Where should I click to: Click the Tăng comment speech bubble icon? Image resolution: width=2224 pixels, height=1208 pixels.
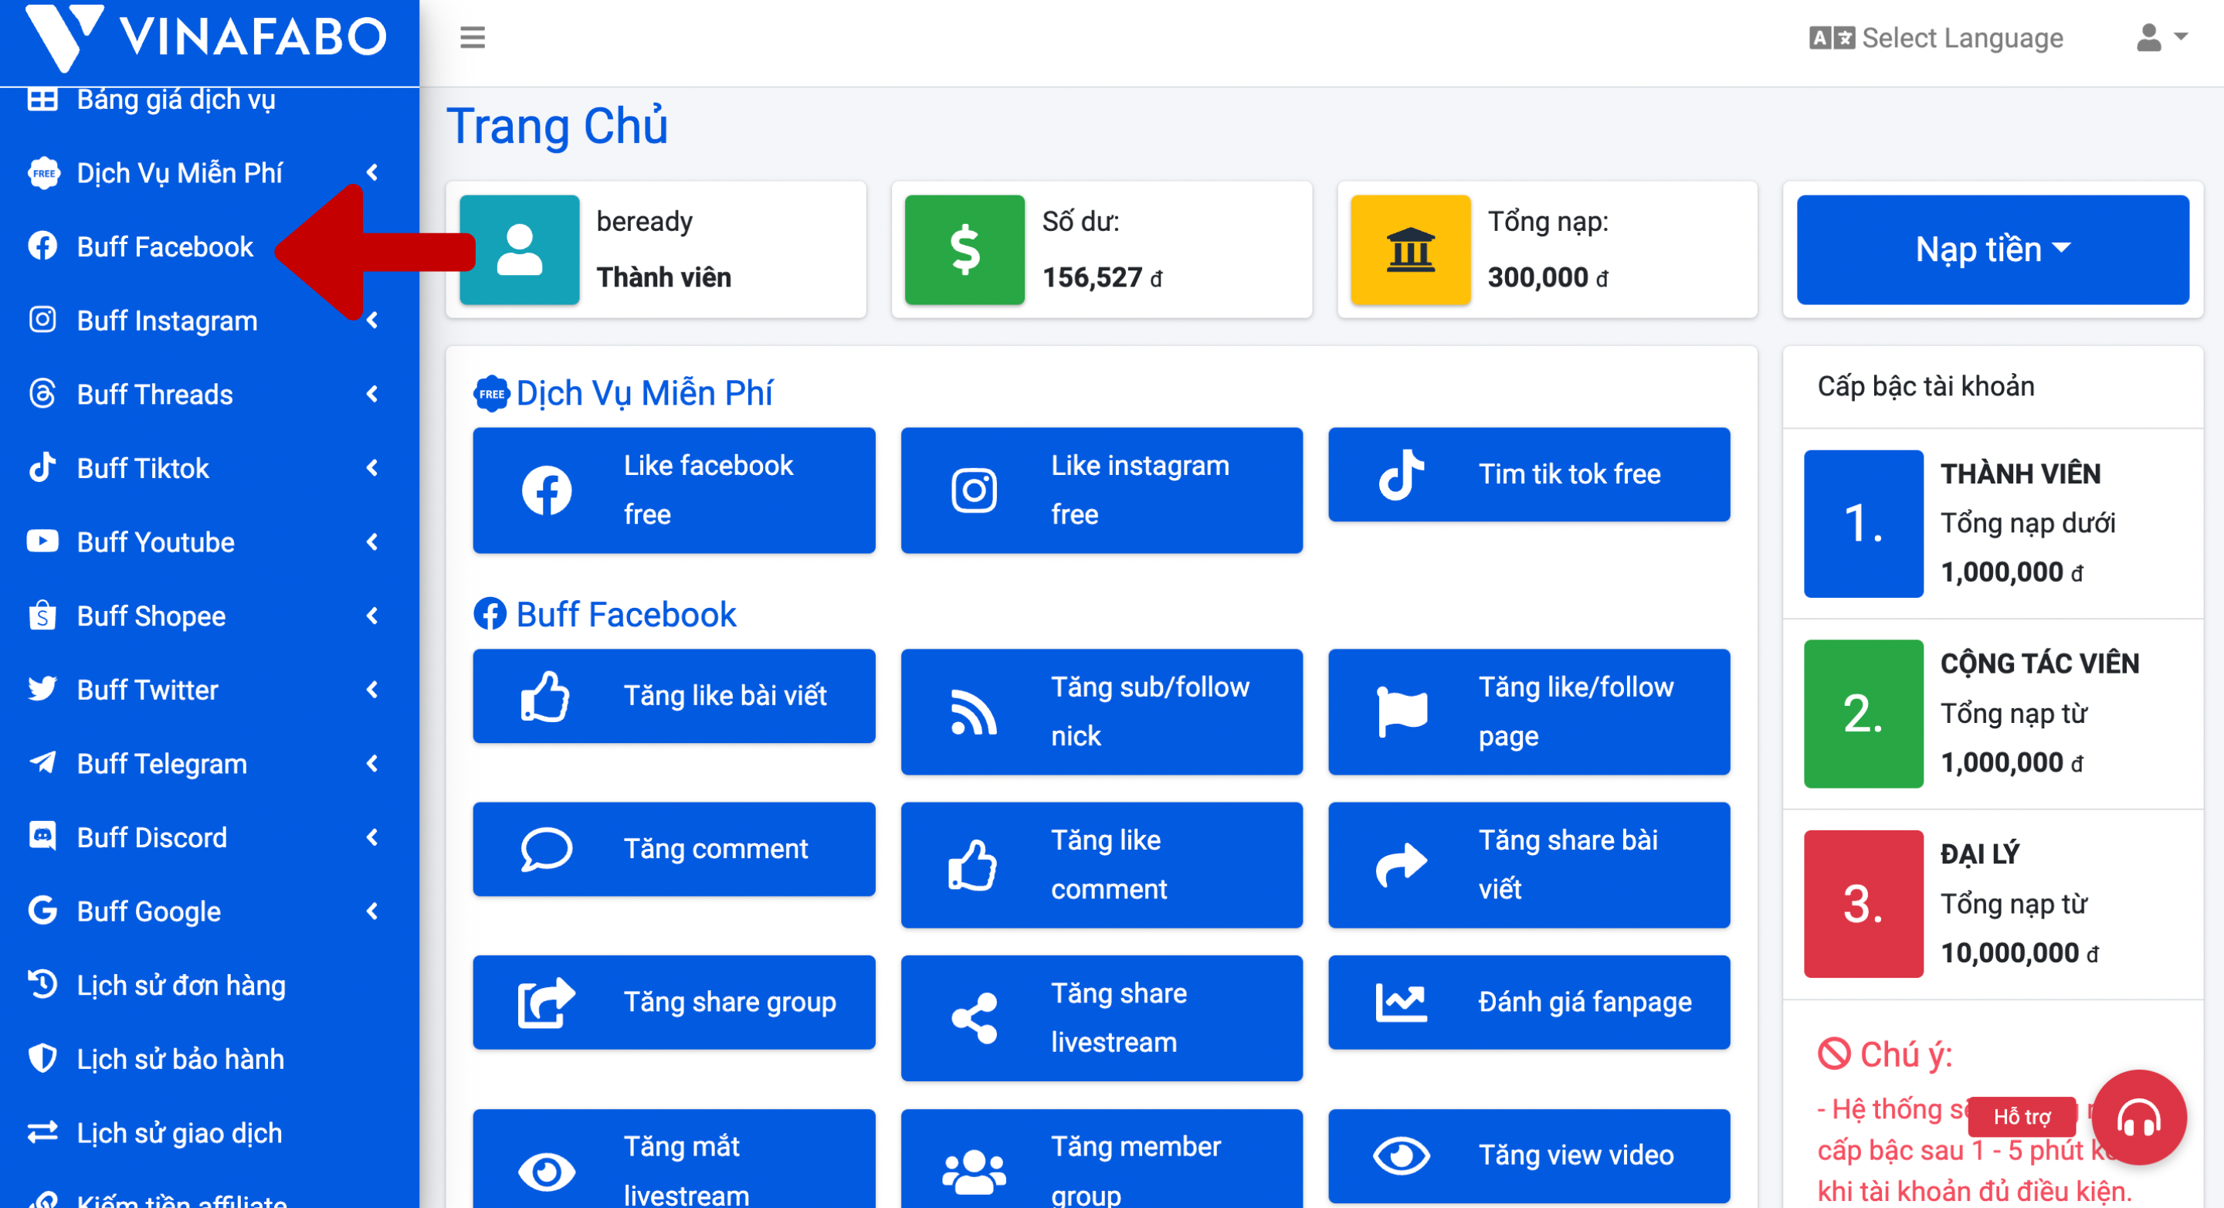click(546, 849)
